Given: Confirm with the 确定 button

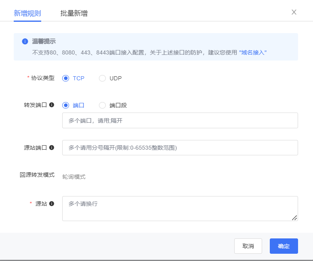Looking at the screenshot, I should click(x=284, y=246).
